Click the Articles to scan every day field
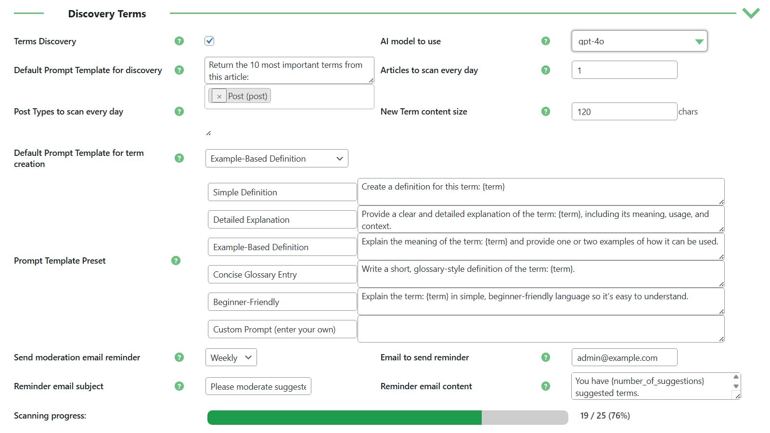This screenshot has width=770, height=433. pos(624,70)
